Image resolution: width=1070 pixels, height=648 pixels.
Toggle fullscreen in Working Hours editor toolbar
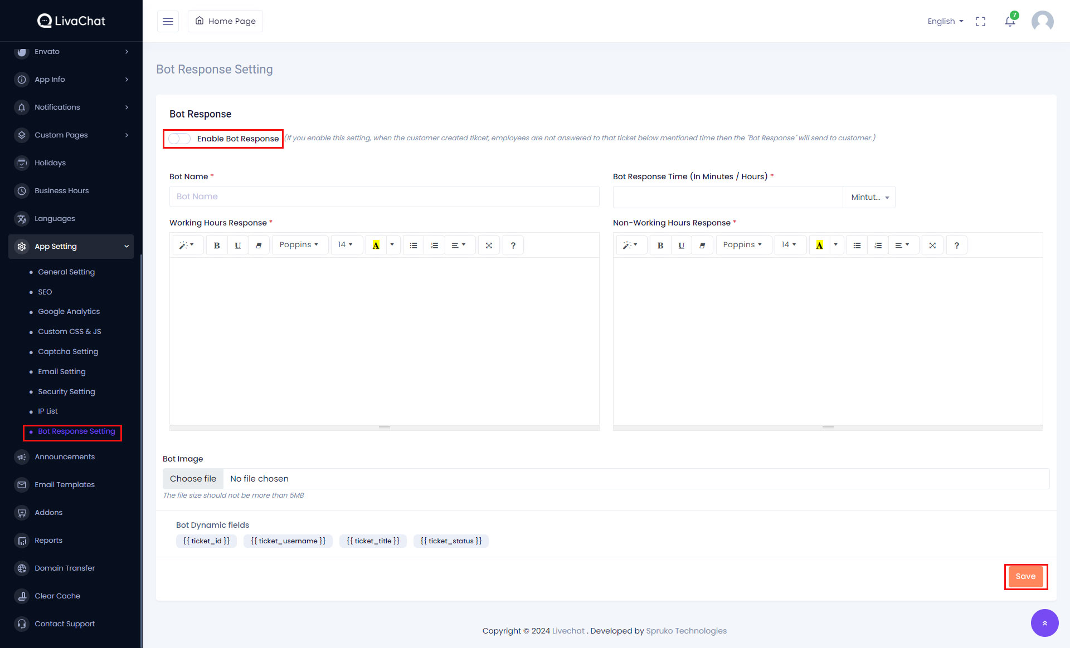(x=489, y=245)
